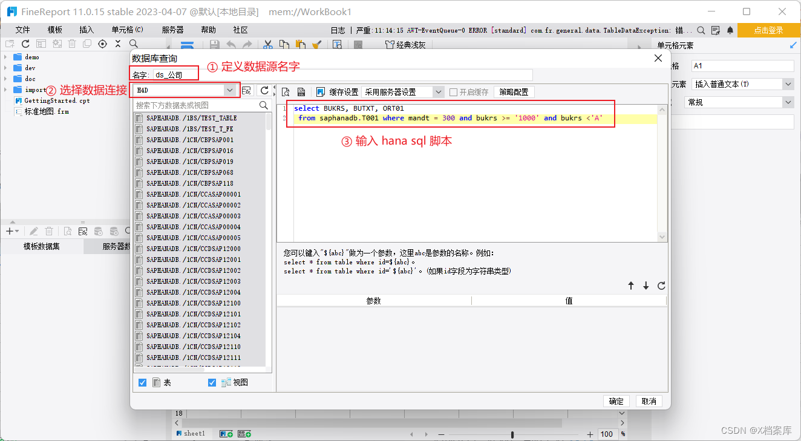Image resolution: width=801 pixels, height=441 pixels.
Task: Open the 采用服务器设置 cache dropdown
Action: point(439,92)
